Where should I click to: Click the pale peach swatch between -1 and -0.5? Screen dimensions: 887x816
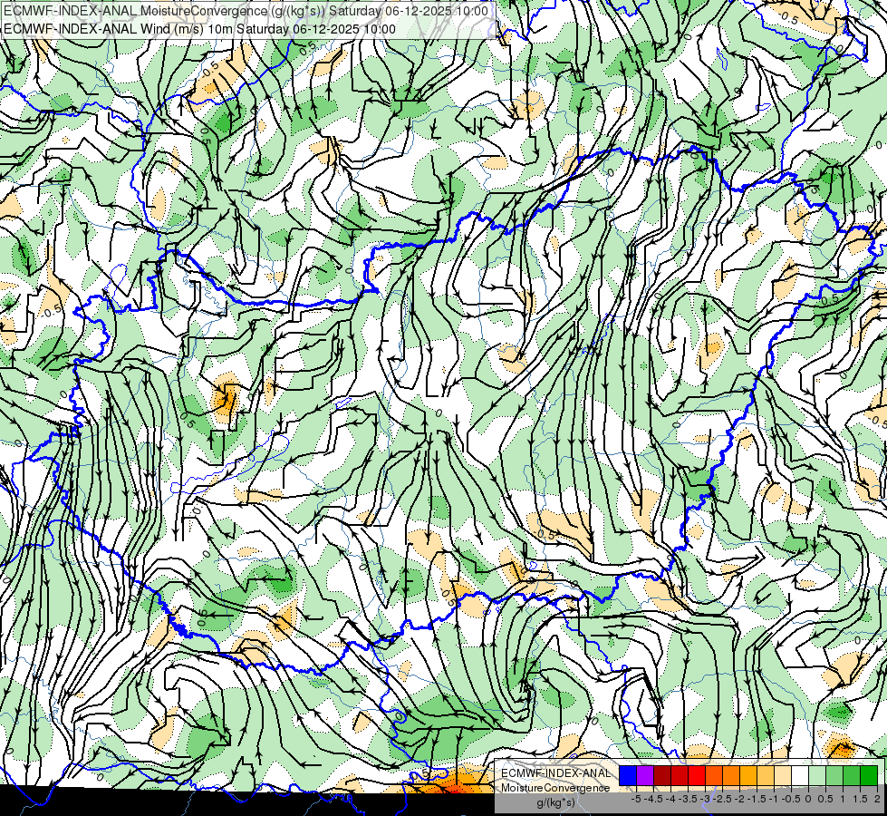tap(784, 776)
